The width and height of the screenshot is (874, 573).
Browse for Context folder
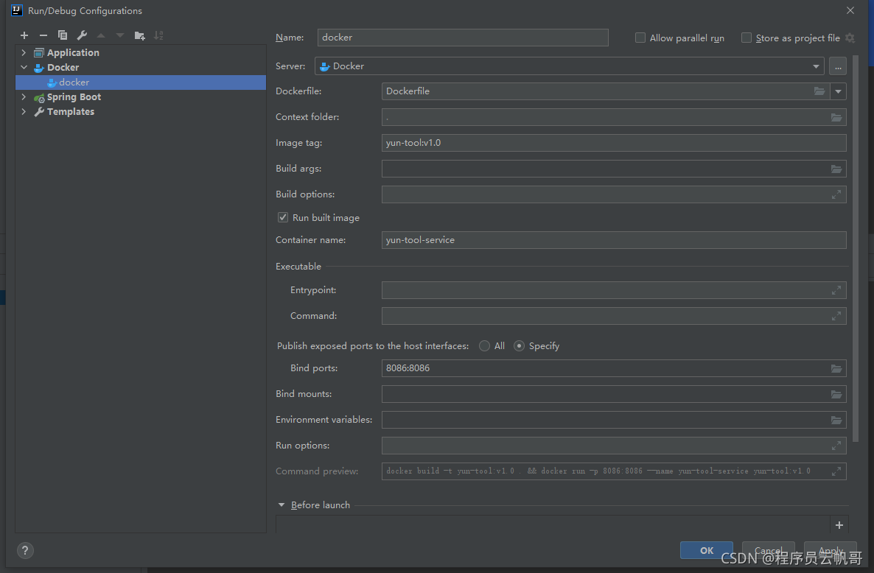tap(836, 117)
